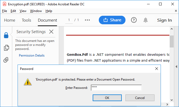179x107 pixels.
Task: Open the Security Settings lock icon
Action: coord(6,35)
